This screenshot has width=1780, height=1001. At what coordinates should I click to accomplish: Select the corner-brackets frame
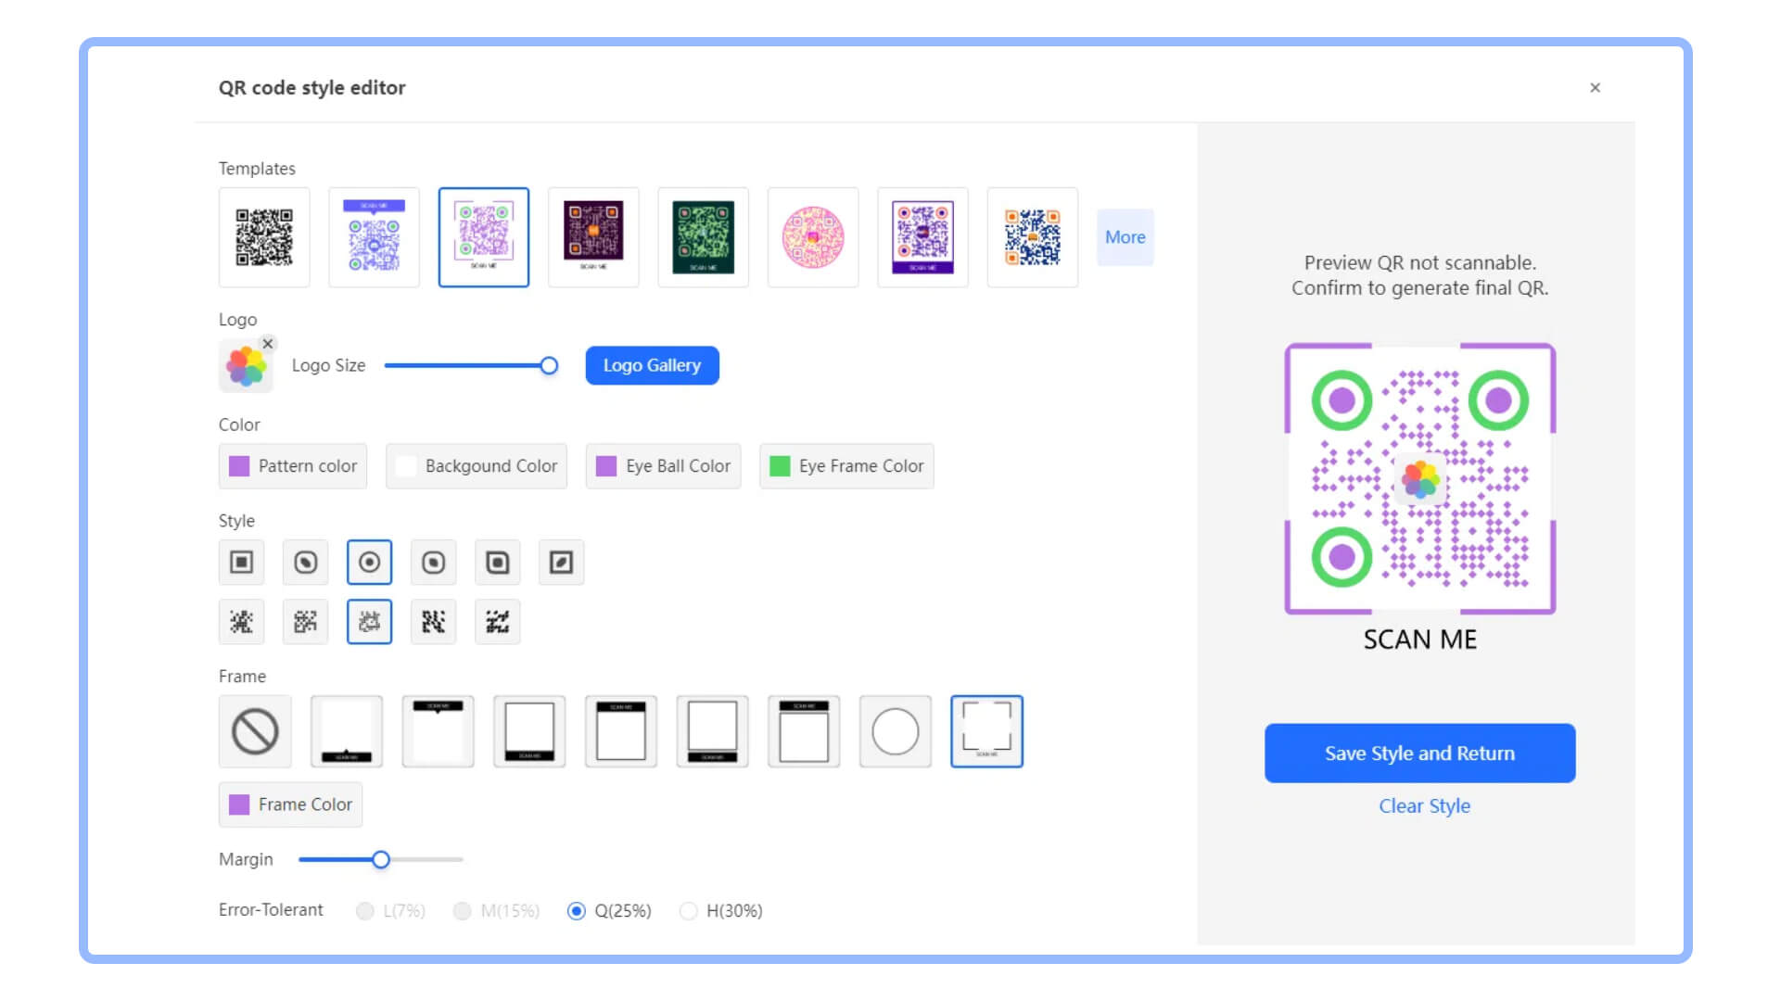[x=986, y=731]
